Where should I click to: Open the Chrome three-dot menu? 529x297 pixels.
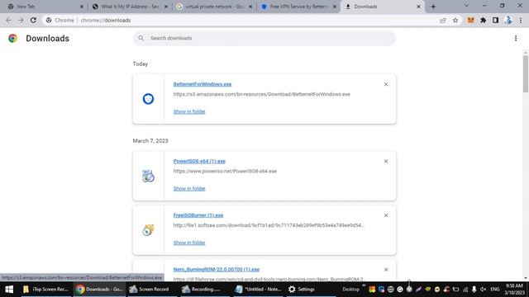click(x=521, y=20)
